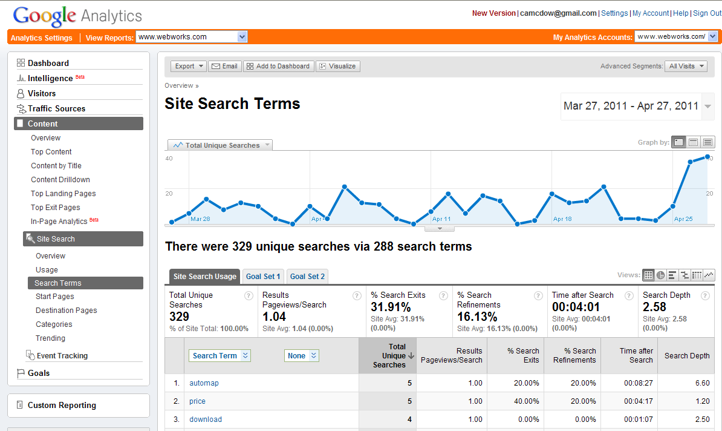Open Content menu section
This screenshot has height=431, width=722.
pos(79,123)
